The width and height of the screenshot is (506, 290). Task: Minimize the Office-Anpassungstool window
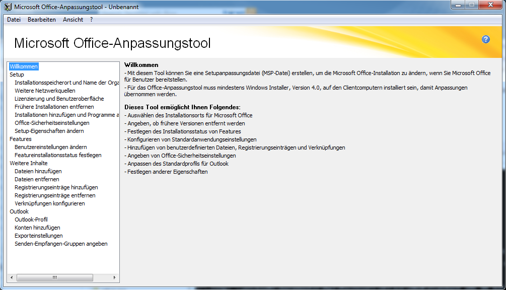[458, 5]
